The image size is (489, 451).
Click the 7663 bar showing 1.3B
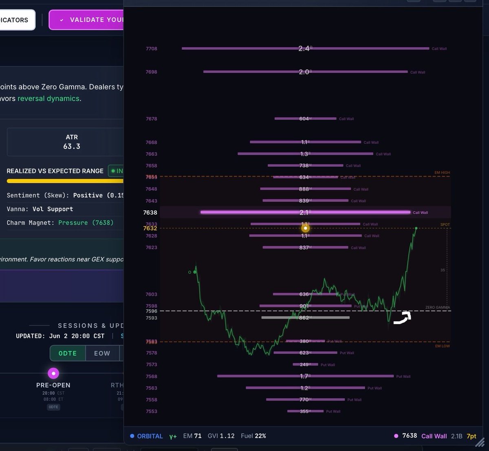tap(305, 154)
